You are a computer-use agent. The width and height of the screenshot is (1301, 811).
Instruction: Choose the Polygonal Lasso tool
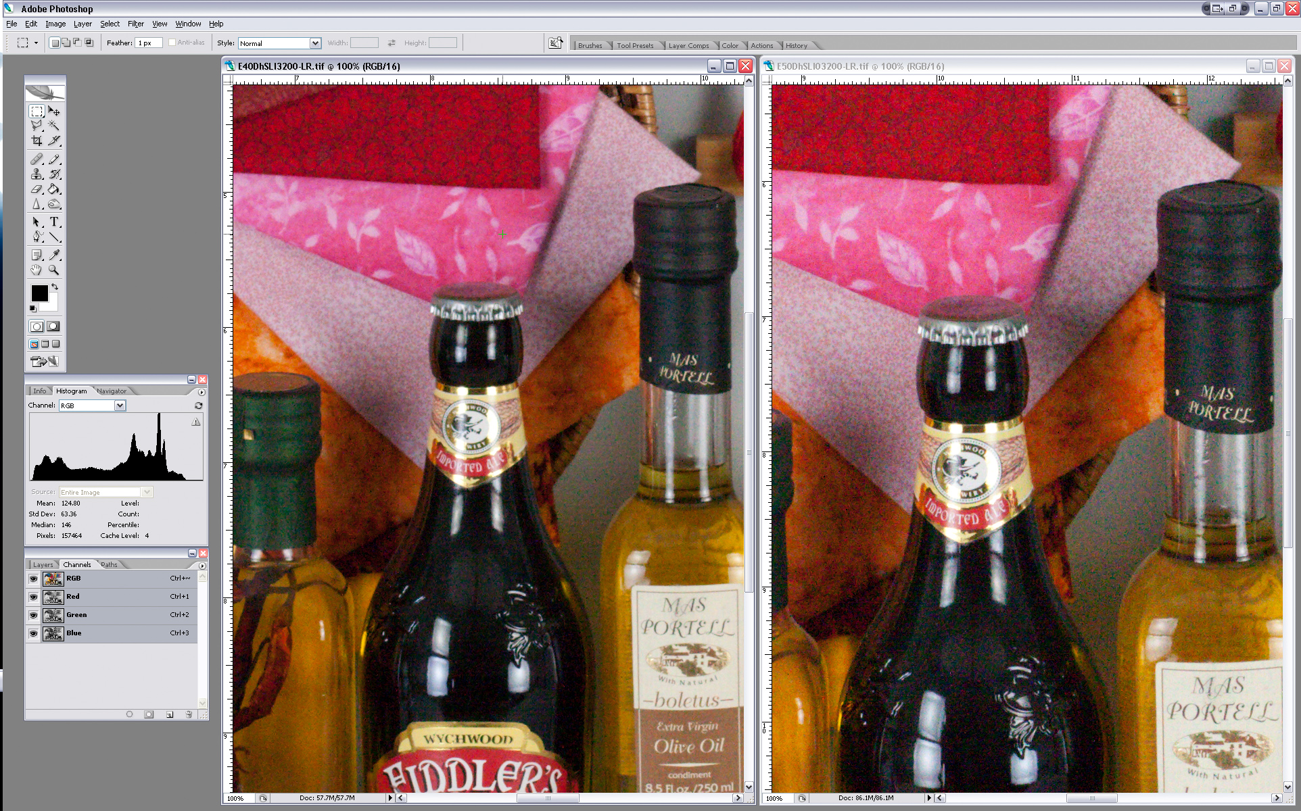[37, 126]
